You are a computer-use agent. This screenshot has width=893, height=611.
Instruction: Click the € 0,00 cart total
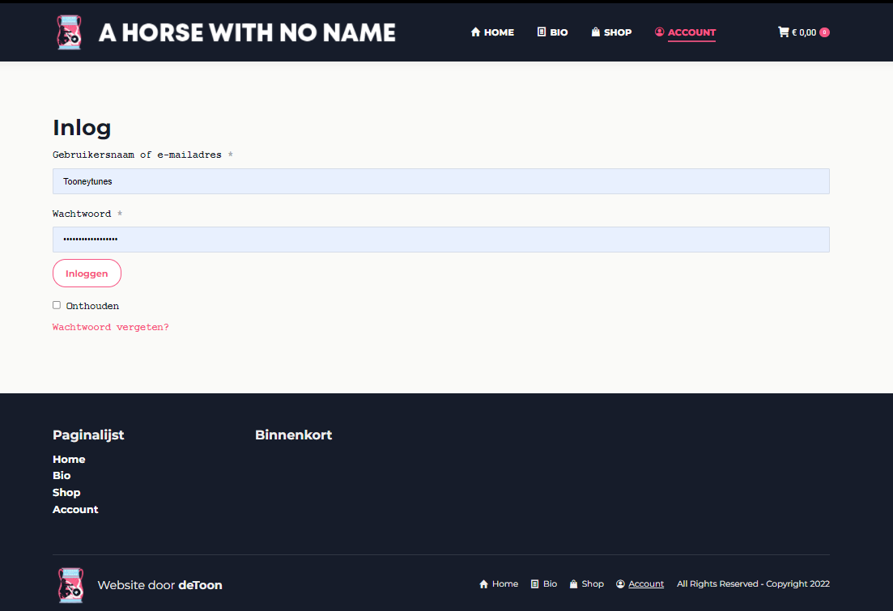(x=804, y=32)
